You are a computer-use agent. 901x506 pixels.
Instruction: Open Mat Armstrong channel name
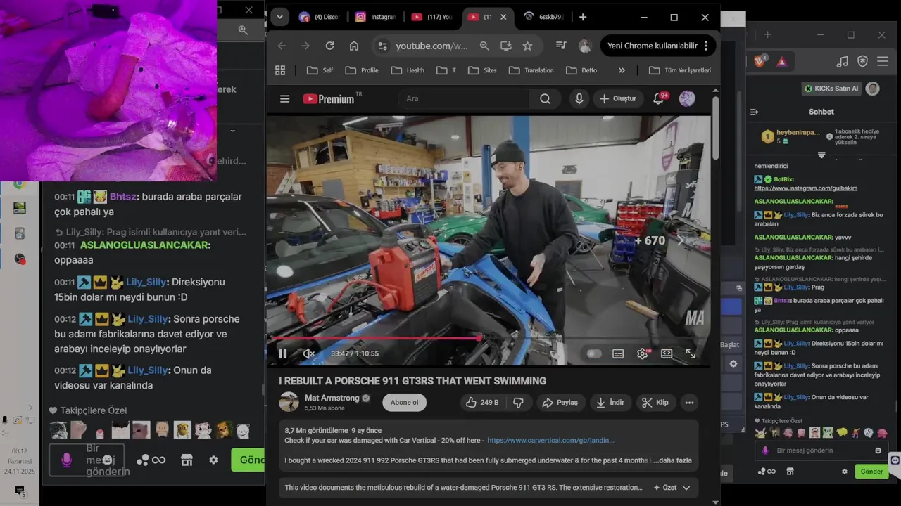click(332, 398)
